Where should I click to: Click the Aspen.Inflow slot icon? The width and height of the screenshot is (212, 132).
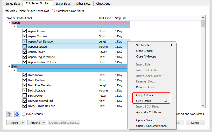click(25, 31)
